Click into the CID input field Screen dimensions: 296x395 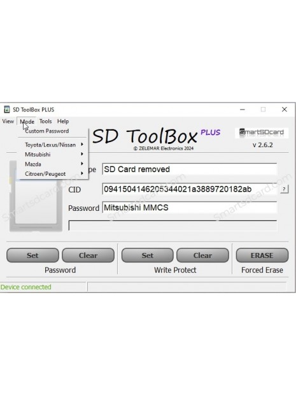pyautogui.click(x=190, y=189)
